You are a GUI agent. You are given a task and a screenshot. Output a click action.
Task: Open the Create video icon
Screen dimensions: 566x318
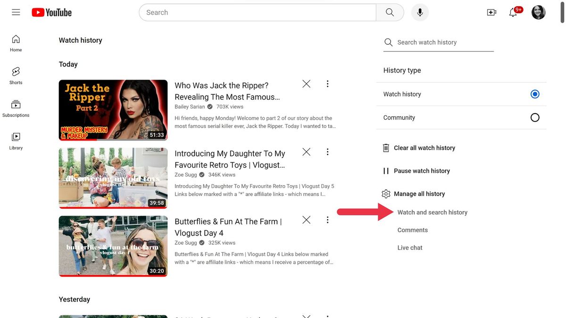click(x=491, y=12)
